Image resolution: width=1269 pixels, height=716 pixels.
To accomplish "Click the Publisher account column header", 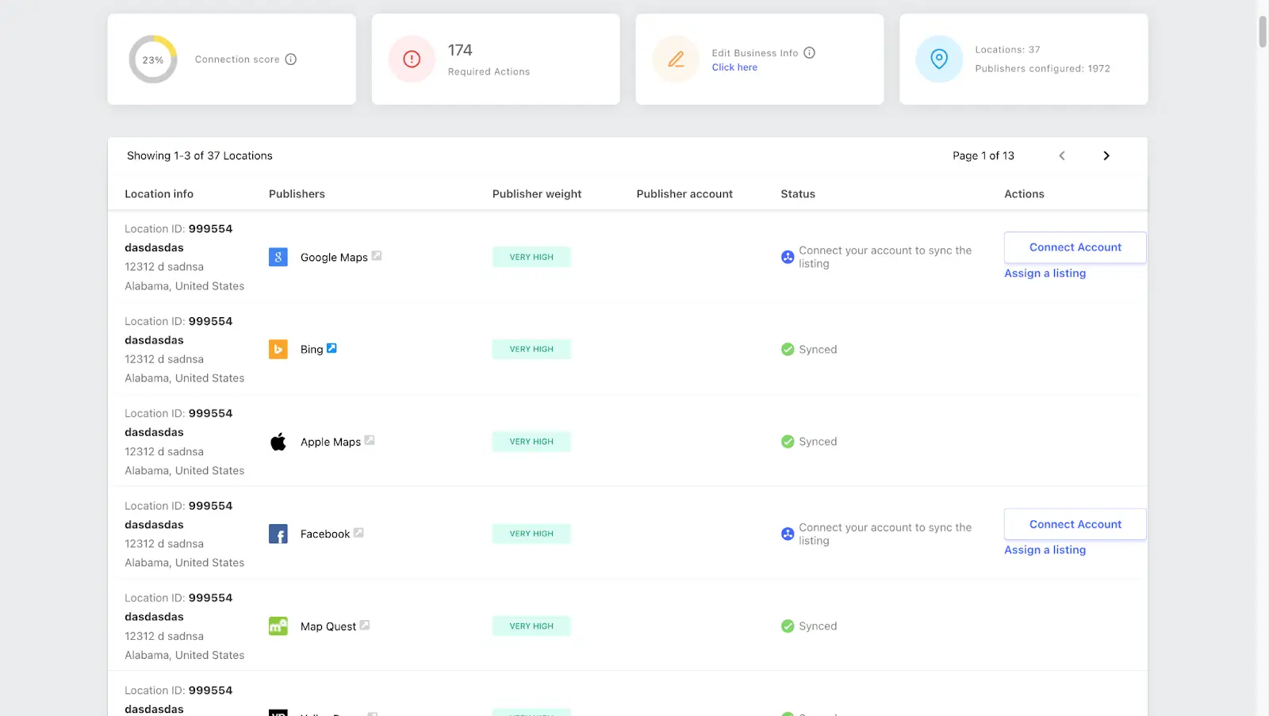I will pyautogui.click(x=684, y=193).
